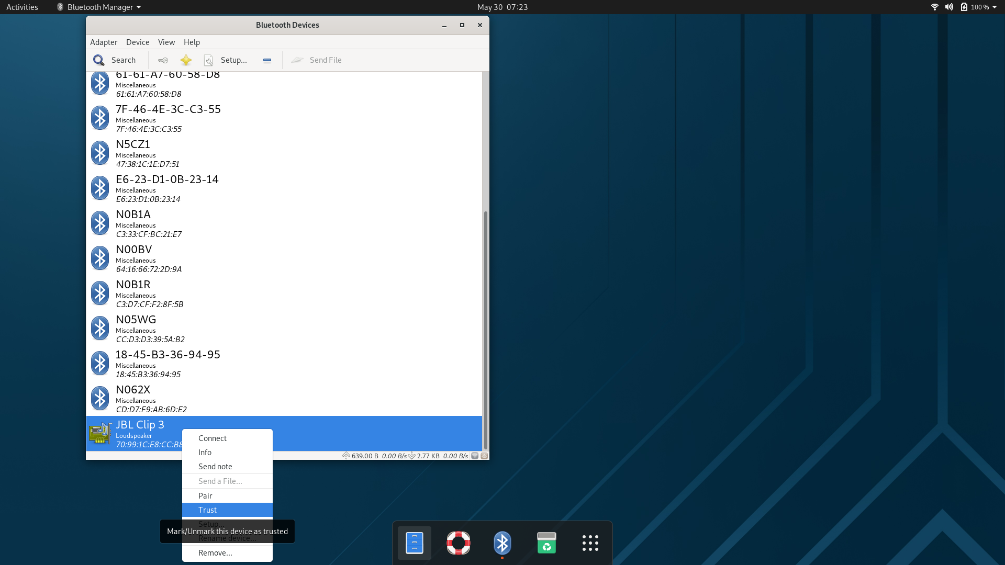Image resolution: width=1005 pixels, height=565 pixels.
Task: Select the 7F-46-4E-3C-C3-55 device name
Action: coord(168,109)
